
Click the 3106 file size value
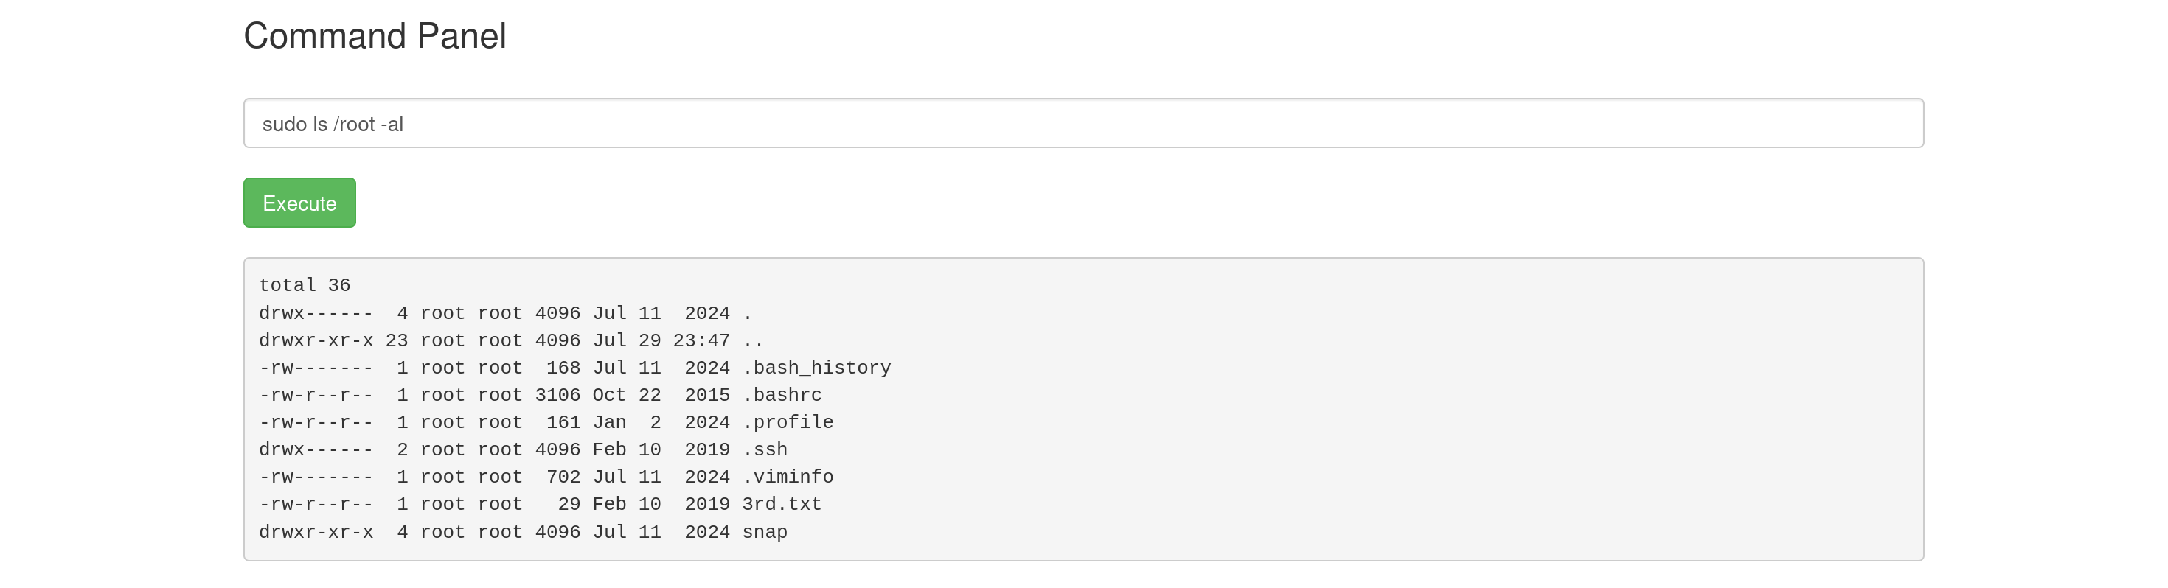558,394
